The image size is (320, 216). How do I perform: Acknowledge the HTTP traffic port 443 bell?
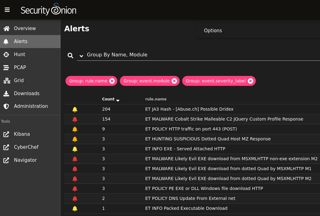pos(75,129)
